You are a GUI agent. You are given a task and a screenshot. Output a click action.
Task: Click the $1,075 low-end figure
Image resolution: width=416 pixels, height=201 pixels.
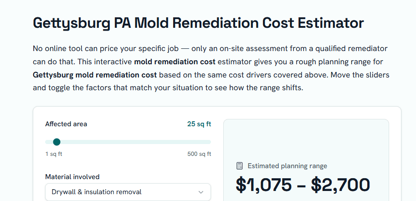coord(264,185)
